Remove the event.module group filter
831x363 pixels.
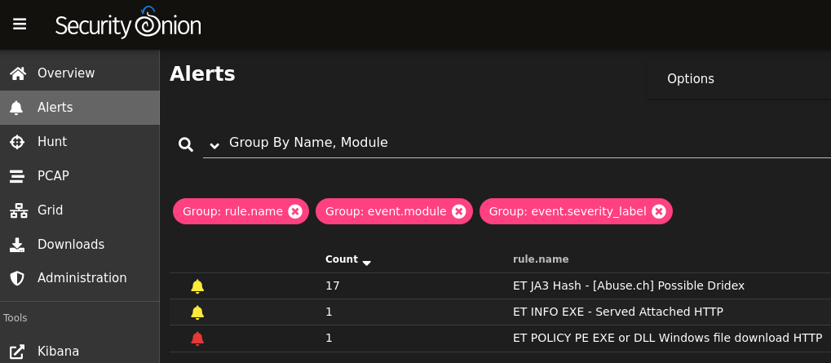tap(458, 211)
